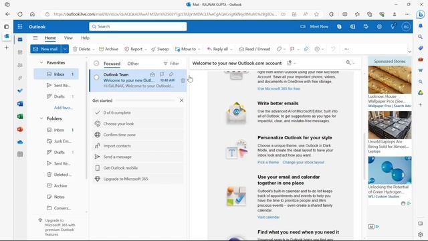Click the Skype icon in header
Screen dimensions: 428x241
339,27
